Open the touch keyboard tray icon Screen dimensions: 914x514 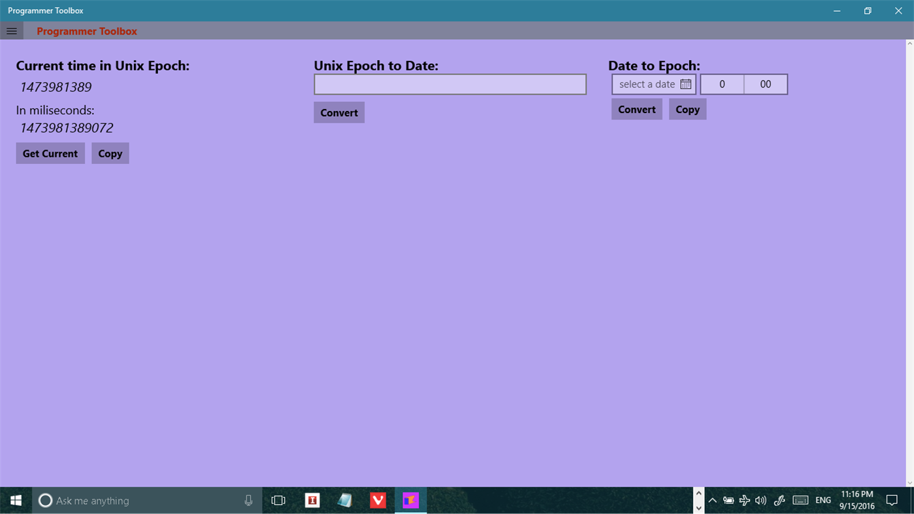[800, 500]
